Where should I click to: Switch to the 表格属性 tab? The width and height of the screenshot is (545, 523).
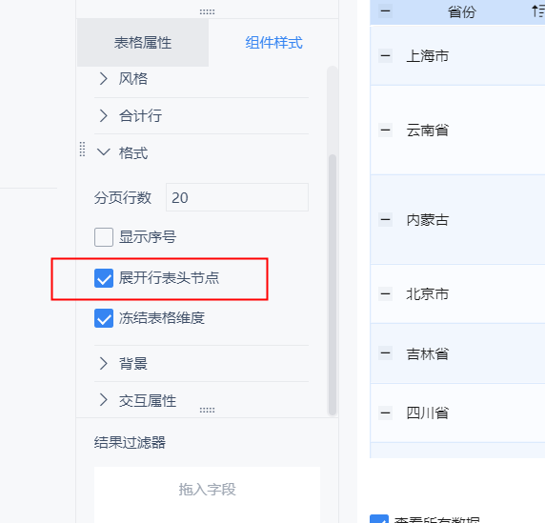[x=143, y=43]
